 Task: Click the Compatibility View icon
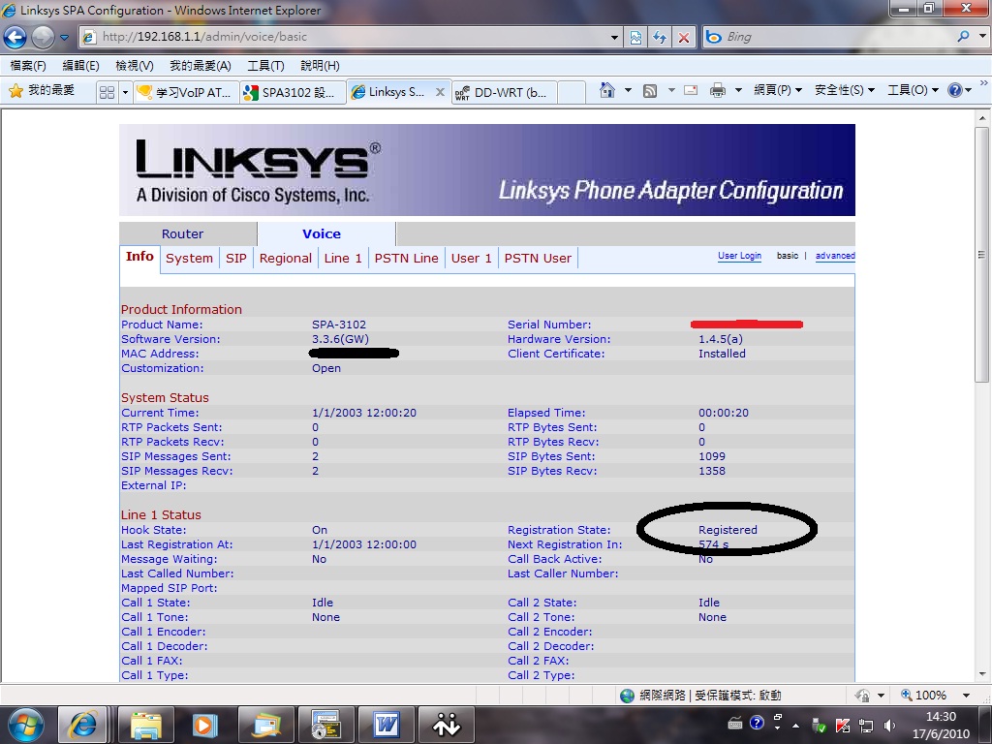[635, 38]
